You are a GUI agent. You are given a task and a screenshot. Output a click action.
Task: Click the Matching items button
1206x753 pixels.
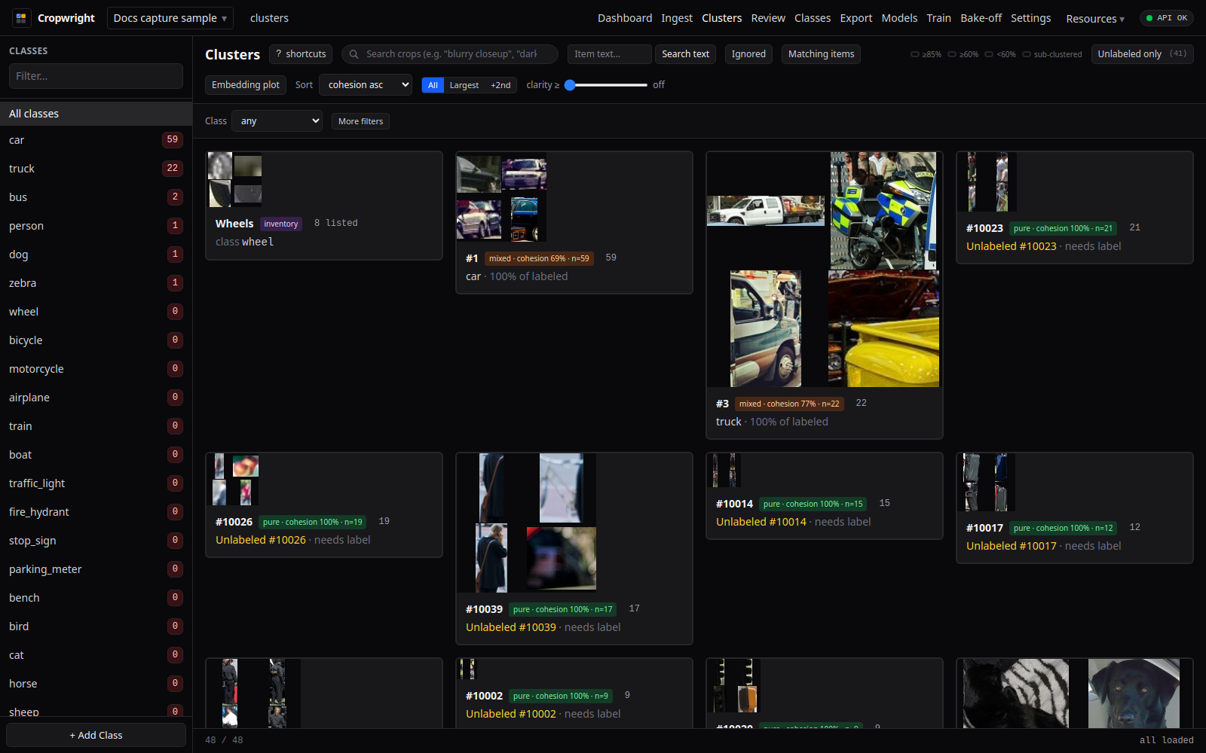pyautogui.click(x=821, y=54)
